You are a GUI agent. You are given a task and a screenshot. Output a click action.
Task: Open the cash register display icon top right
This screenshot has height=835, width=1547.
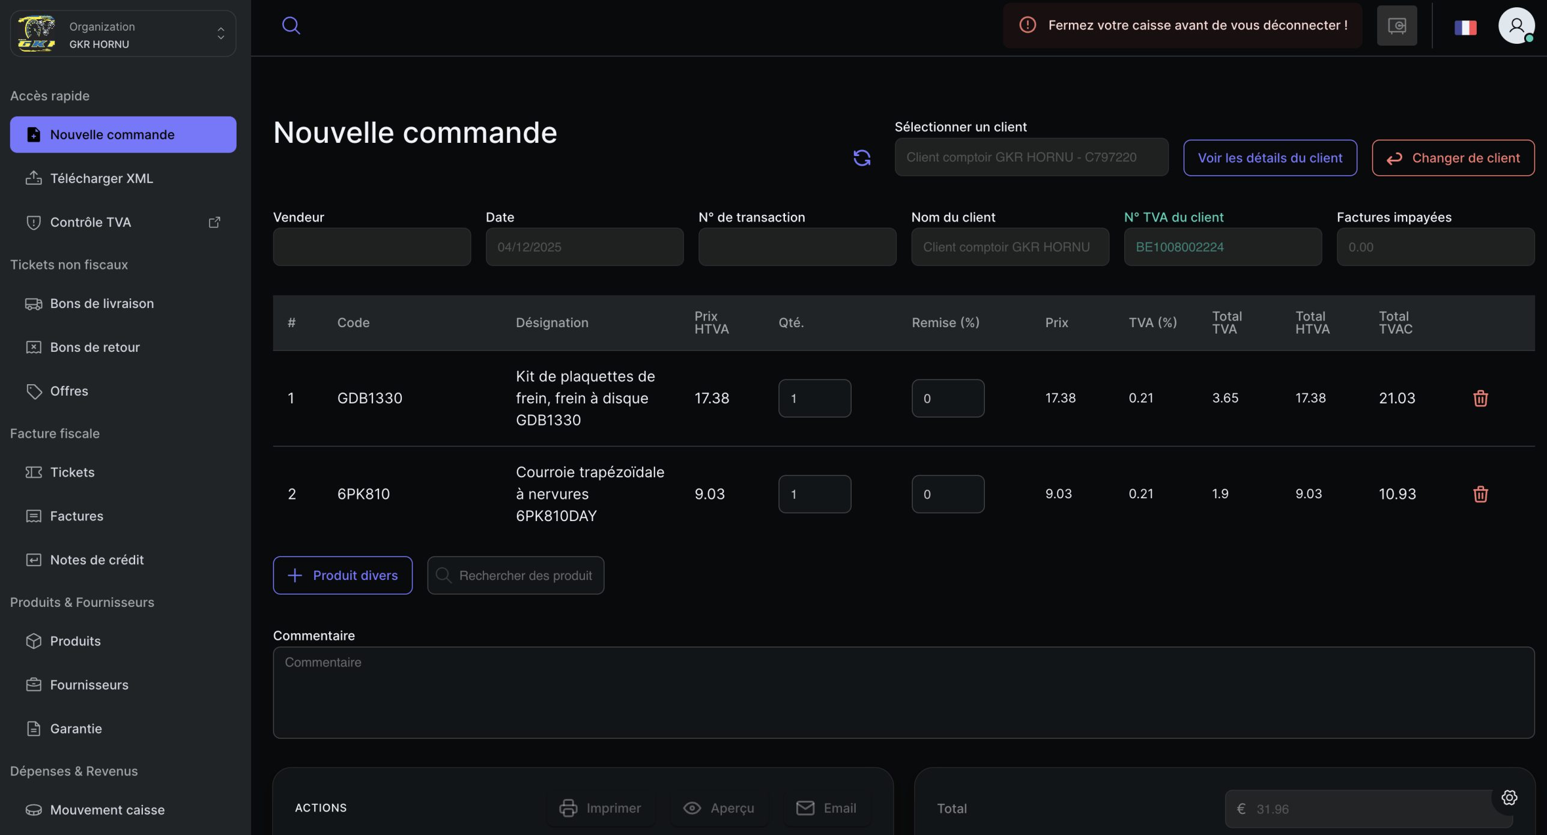tap(1396, 25)
